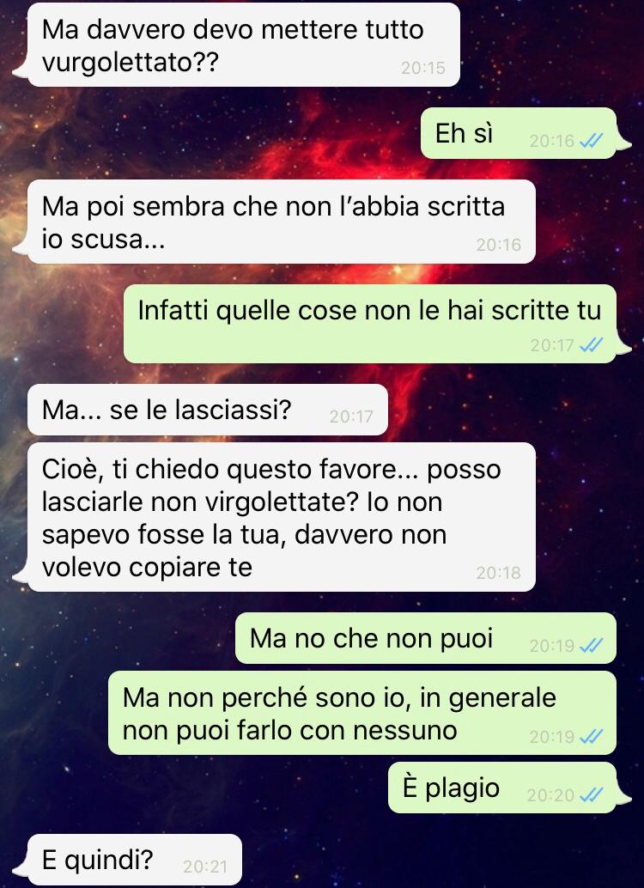
Task: Tap the 20:18 timestamp on the favore message
Action: click(498, 573)
